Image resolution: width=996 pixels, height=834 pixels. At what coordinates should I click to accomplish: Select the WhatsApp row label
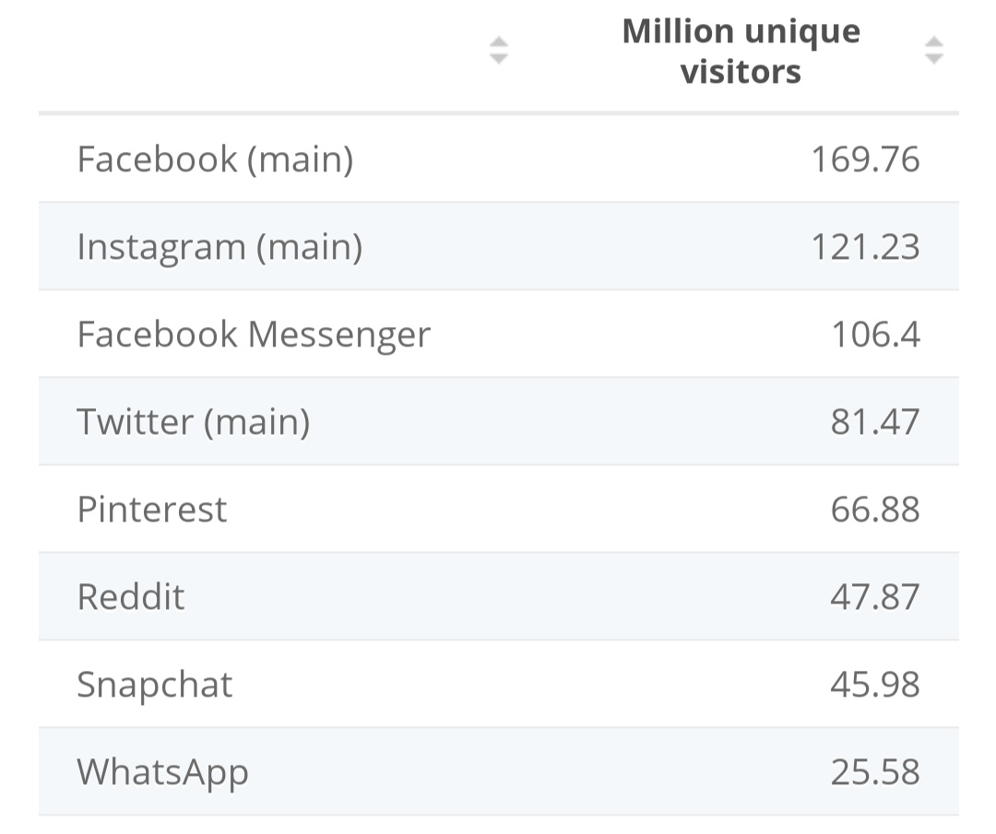(162, 772)
